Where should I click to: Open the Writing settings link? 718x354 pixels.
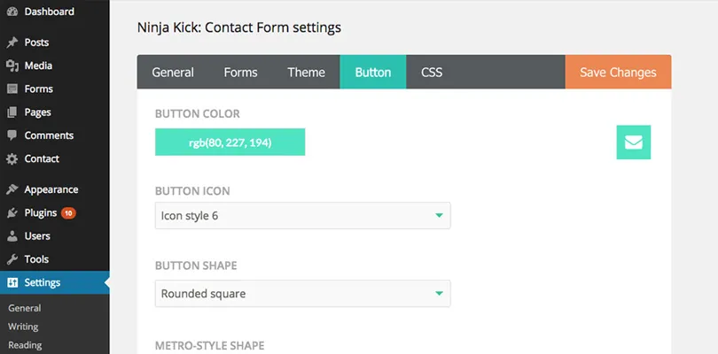23,327
